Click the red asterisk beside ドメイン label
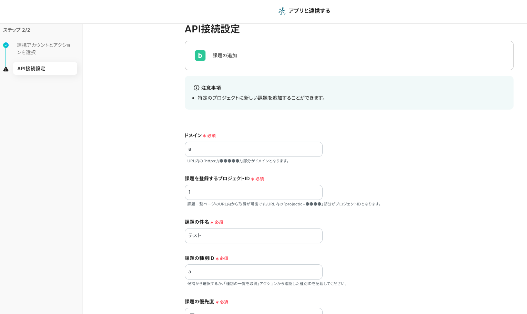The width and height of the screenshot is (527, 314). 204,136
